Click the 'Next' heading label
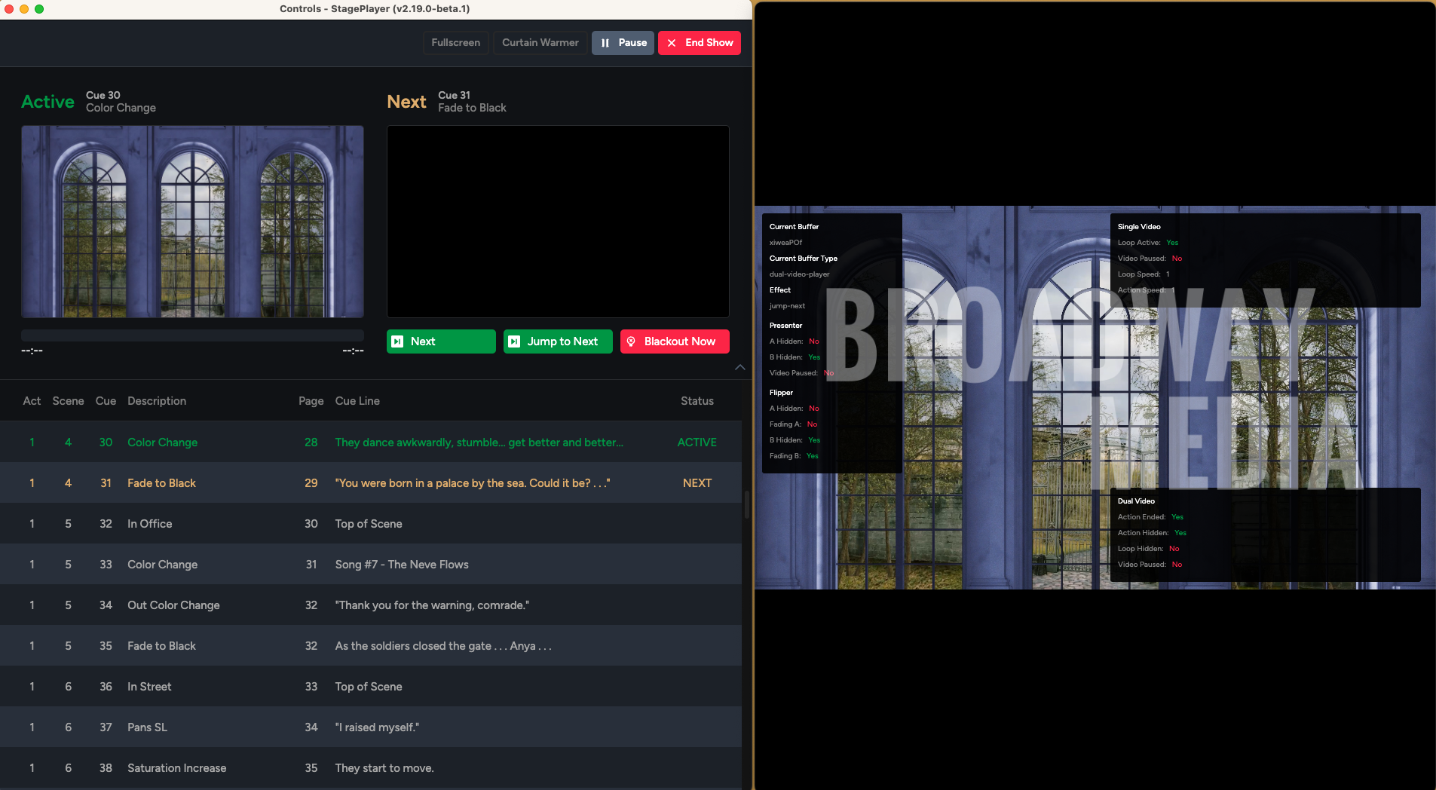This screenshot has width=1436, height=790. [406, 102]
